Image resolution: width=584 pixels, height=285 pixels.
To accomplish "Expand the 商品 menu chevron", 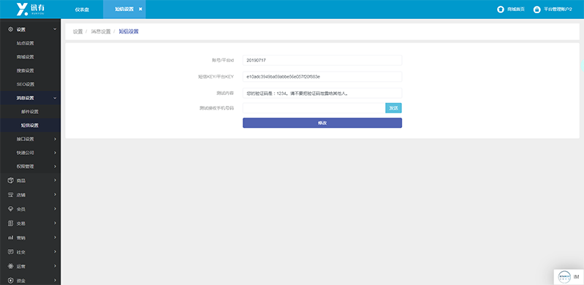I will tap(55, 180).
